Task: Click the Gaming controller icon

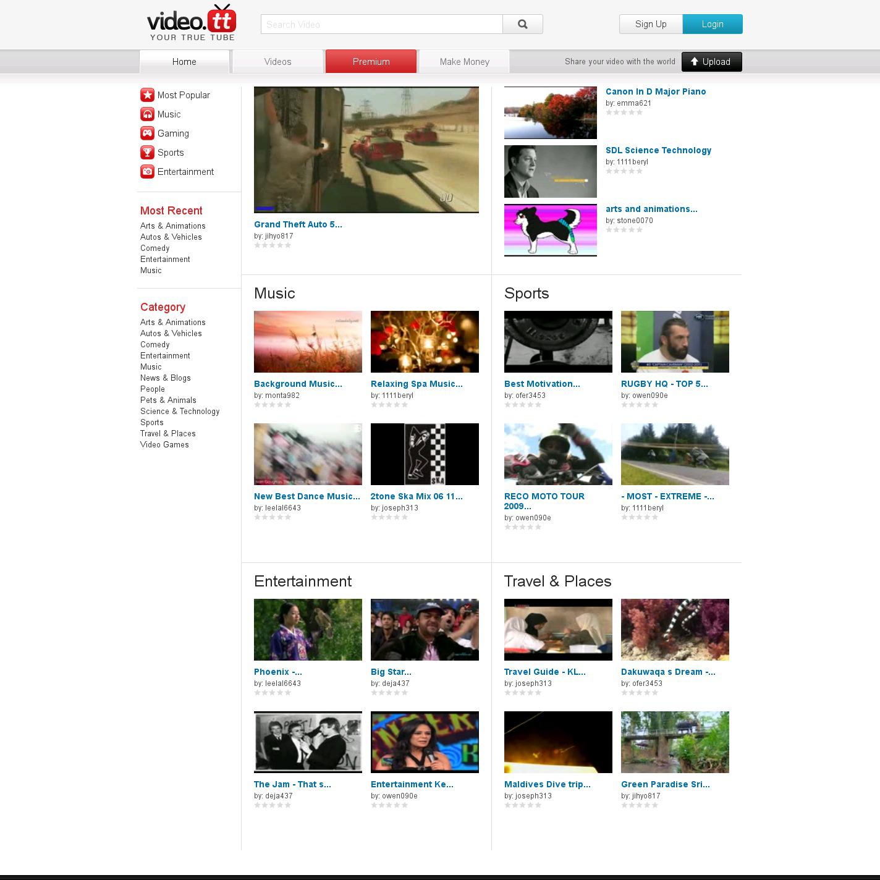Action: [x=147, y=133]
